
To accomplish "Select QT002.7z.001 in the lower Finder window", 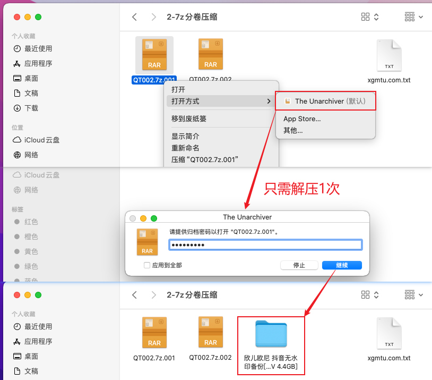I will point(154,339).
